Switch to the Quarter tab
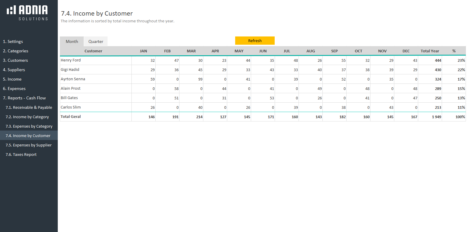Screen dimensions: 473x232 pos(95,41)
